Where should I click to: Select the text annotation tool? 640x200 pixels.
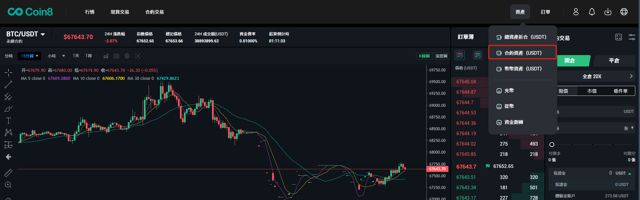pos(9,121)
